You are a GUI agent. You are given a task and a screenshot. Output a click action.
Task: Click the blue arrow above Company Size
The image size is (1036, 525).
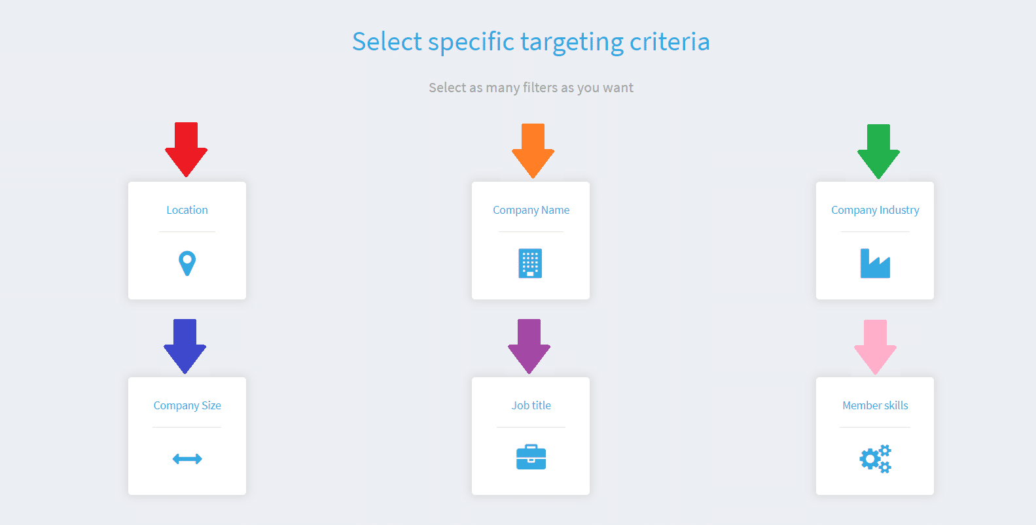click(x=185, y=347)
